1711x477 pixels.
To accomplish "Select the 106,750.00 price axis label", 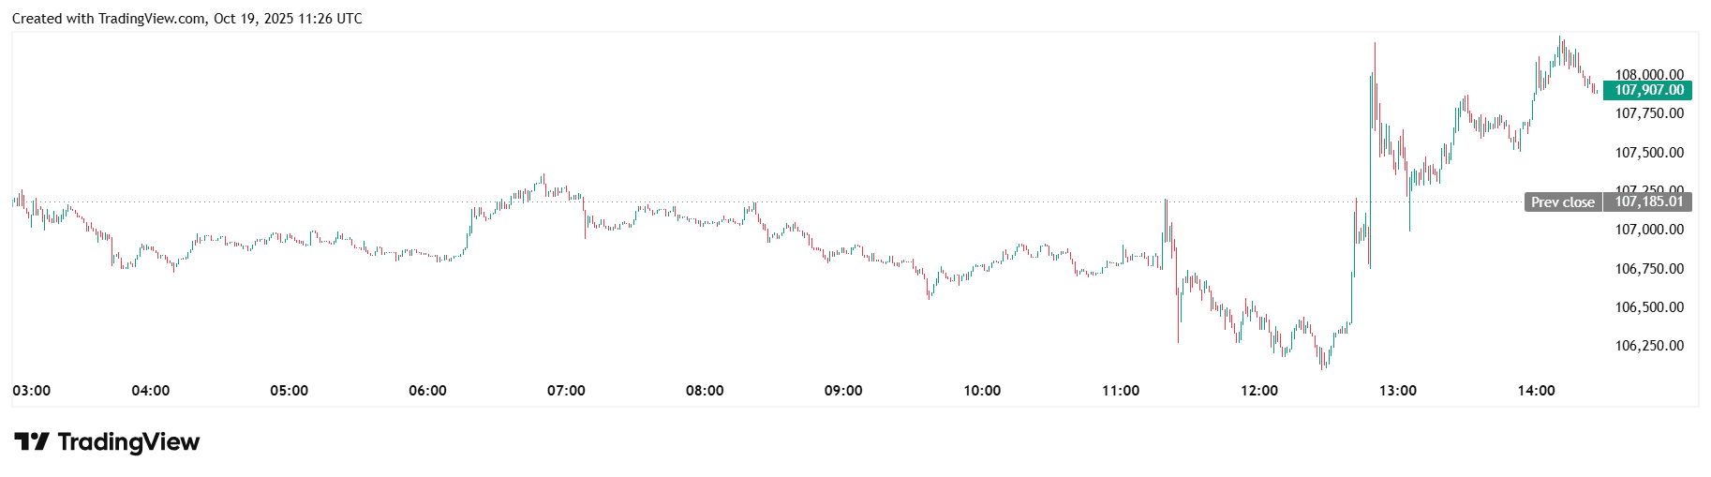I will (x=1649, y=269).
